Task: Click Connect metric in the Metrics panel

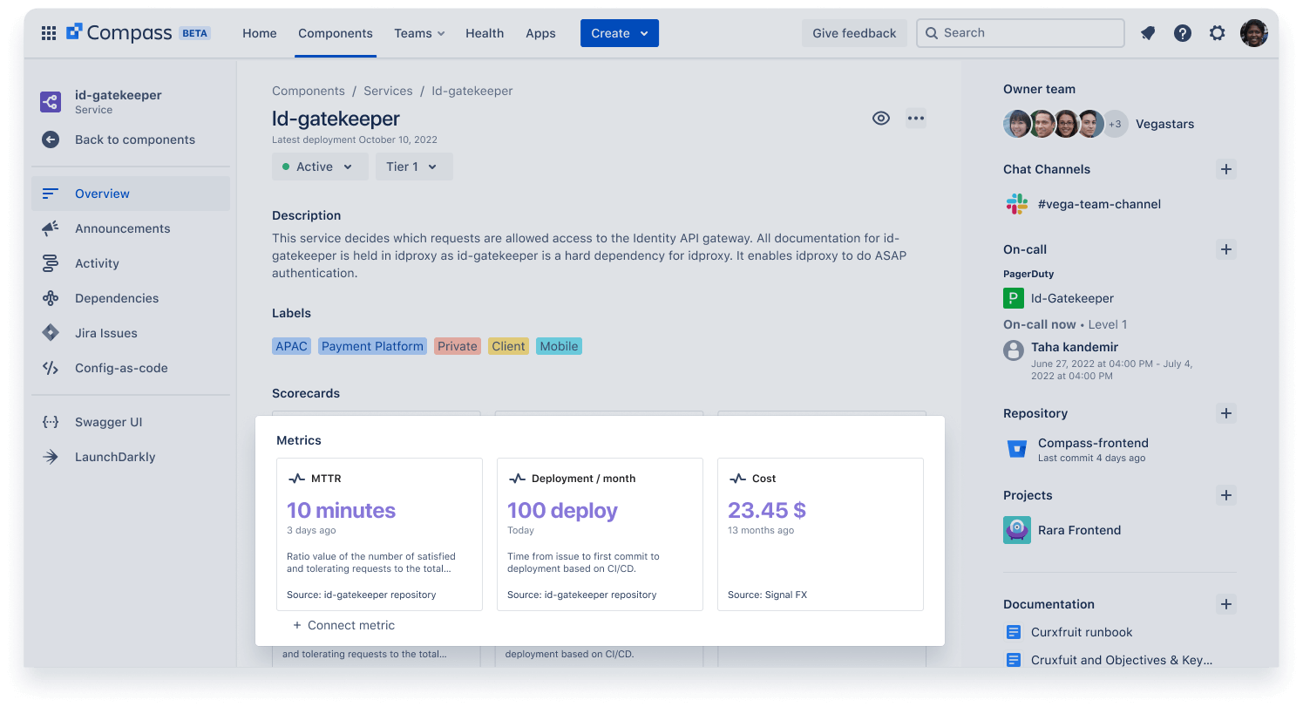Action: (x=343, y=625)
